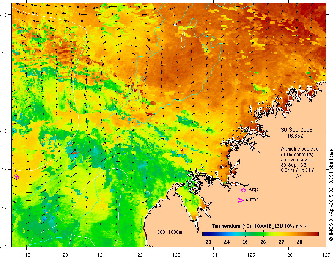The height and width of the screenshot is (258, 334).
Task: Click the temperature color bar
Action: pos(260,234)
